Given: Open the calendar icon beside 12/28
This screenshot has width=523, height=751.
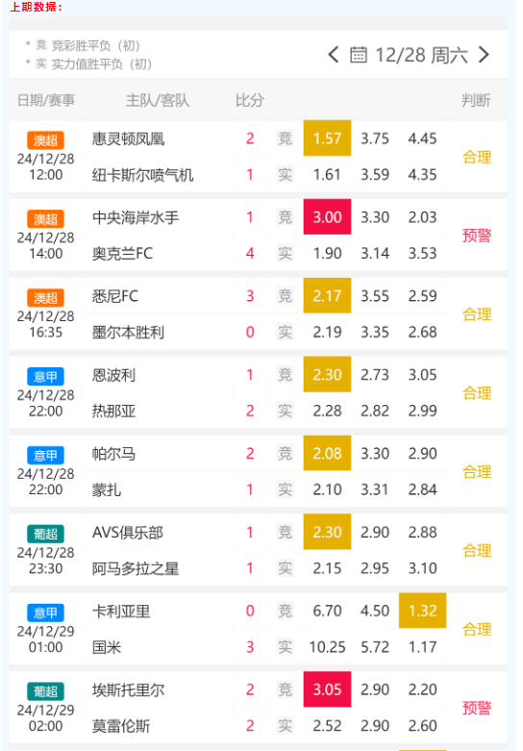Looking at the screenshot, I should pyautogui.click(x=359, y=55).
